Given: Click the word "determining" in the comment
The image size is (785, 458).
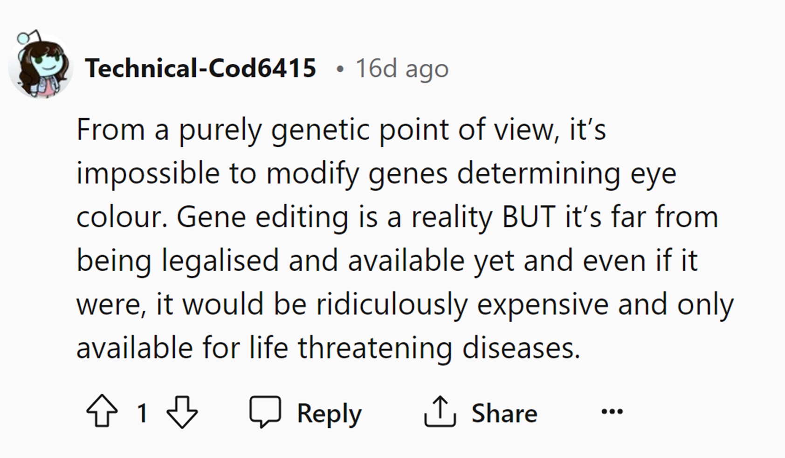Looking at the screenshot, I should pos(538,173).
